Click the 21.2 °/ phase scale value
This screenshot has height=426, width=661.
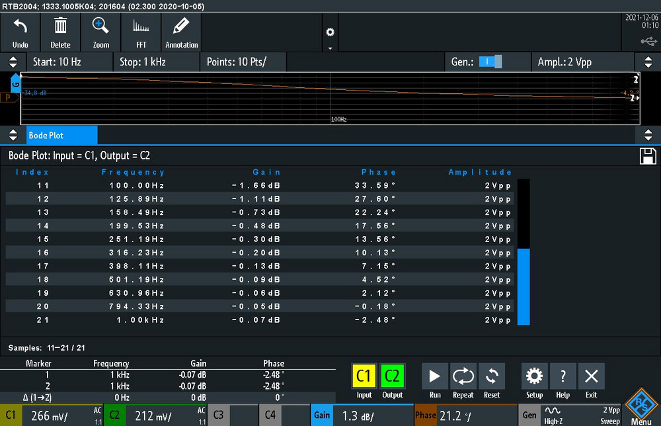click(455, 416)
